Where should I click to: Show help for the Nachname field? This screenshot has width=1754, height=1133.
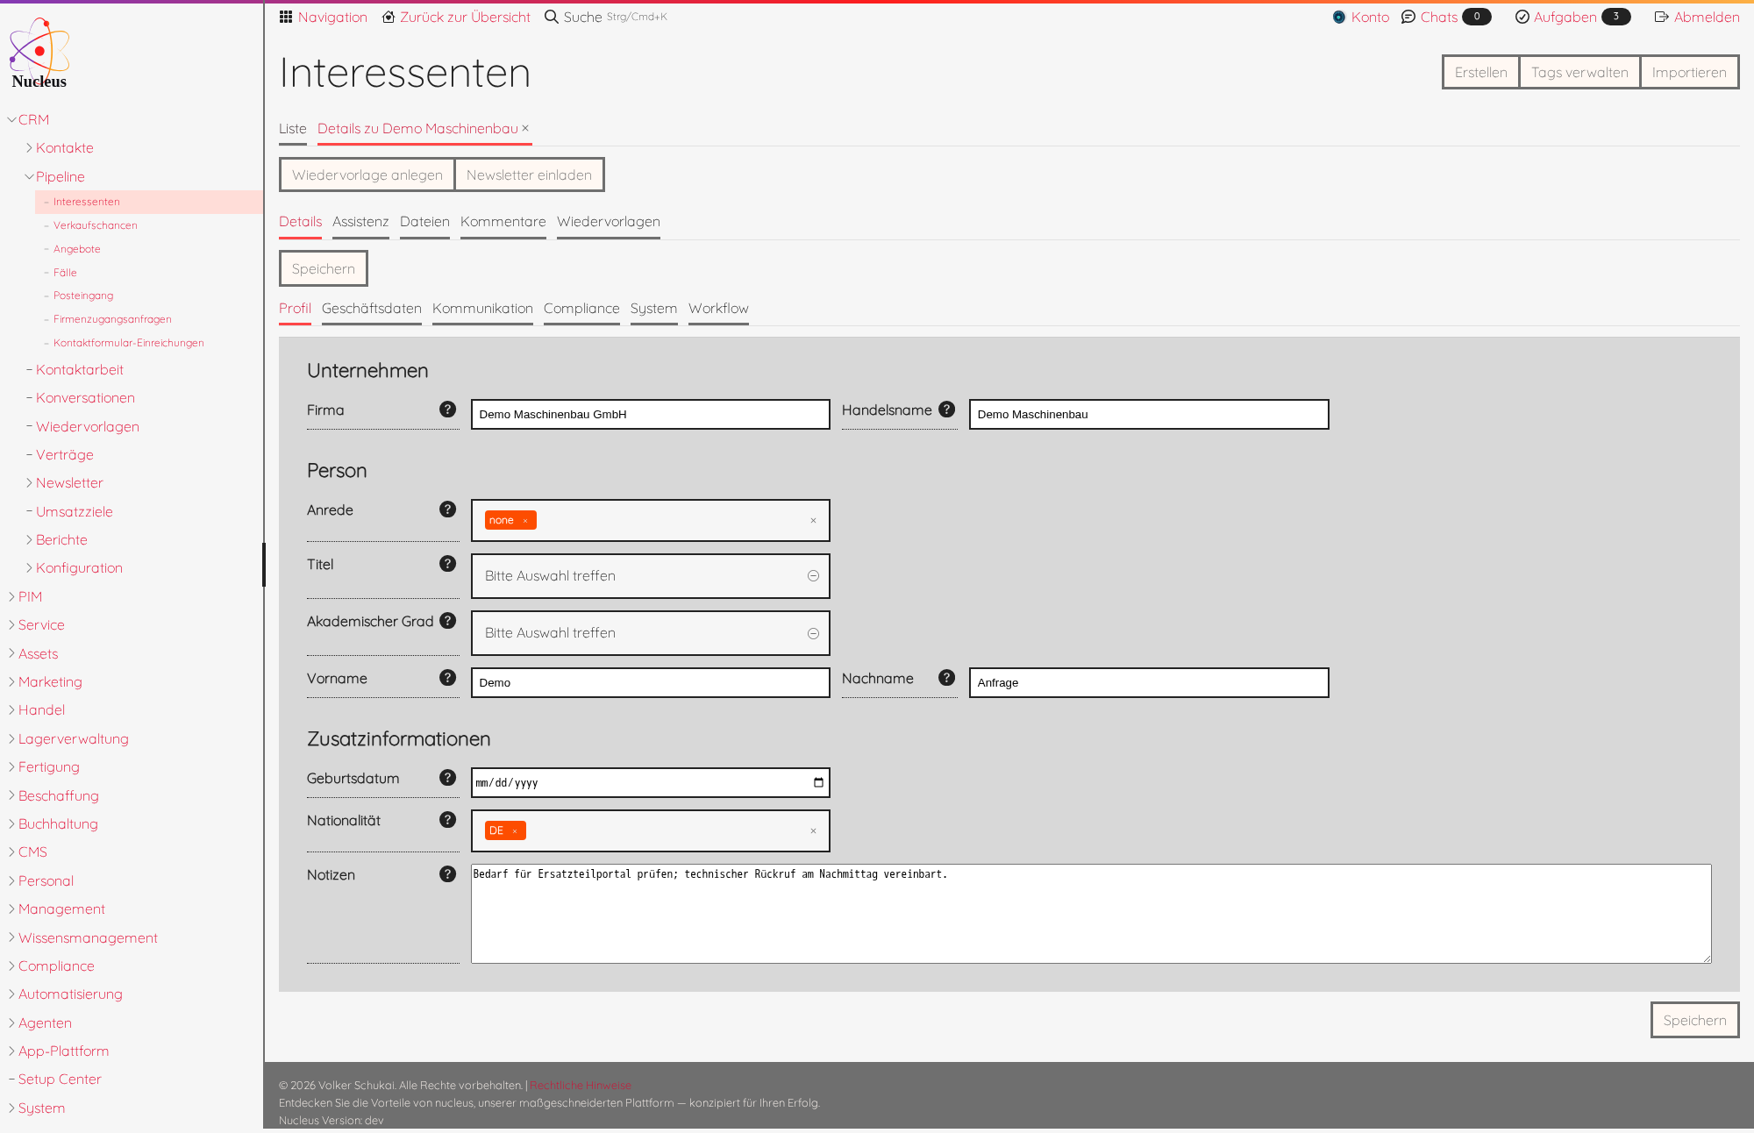(947, 678)
